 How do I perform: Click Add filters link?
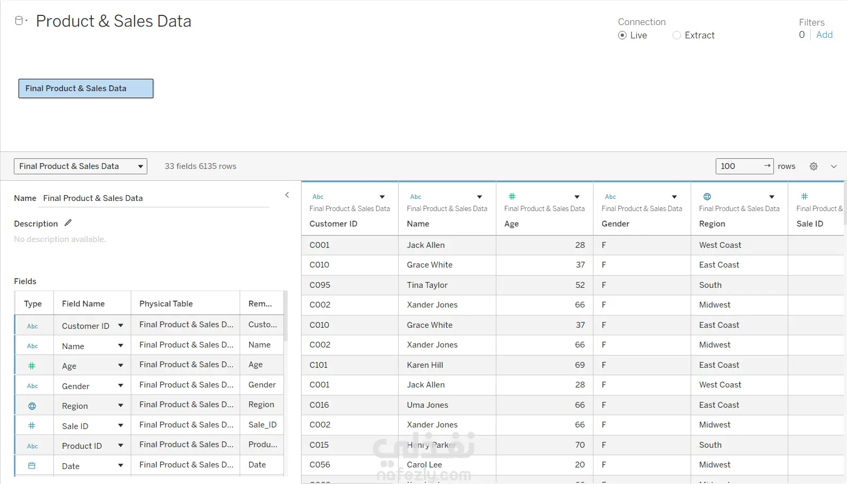coord(824,35)
